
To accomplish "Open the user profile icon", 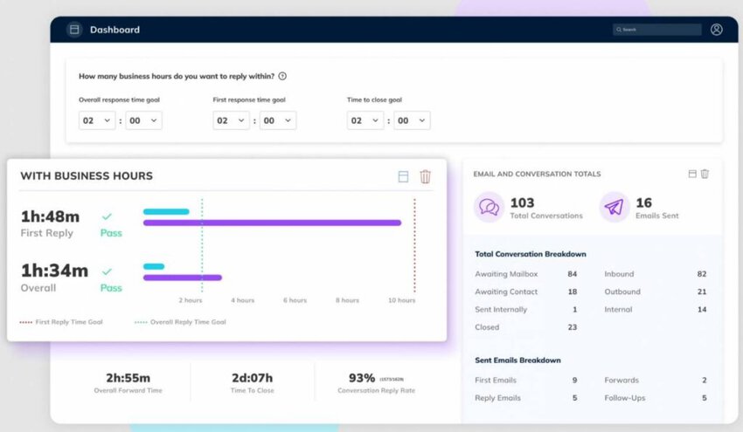I will pyautogui.click(x=717, y=30).
